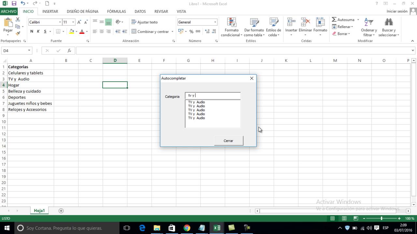
Task: Open Formato condicional menu
Action: point(232,27)
